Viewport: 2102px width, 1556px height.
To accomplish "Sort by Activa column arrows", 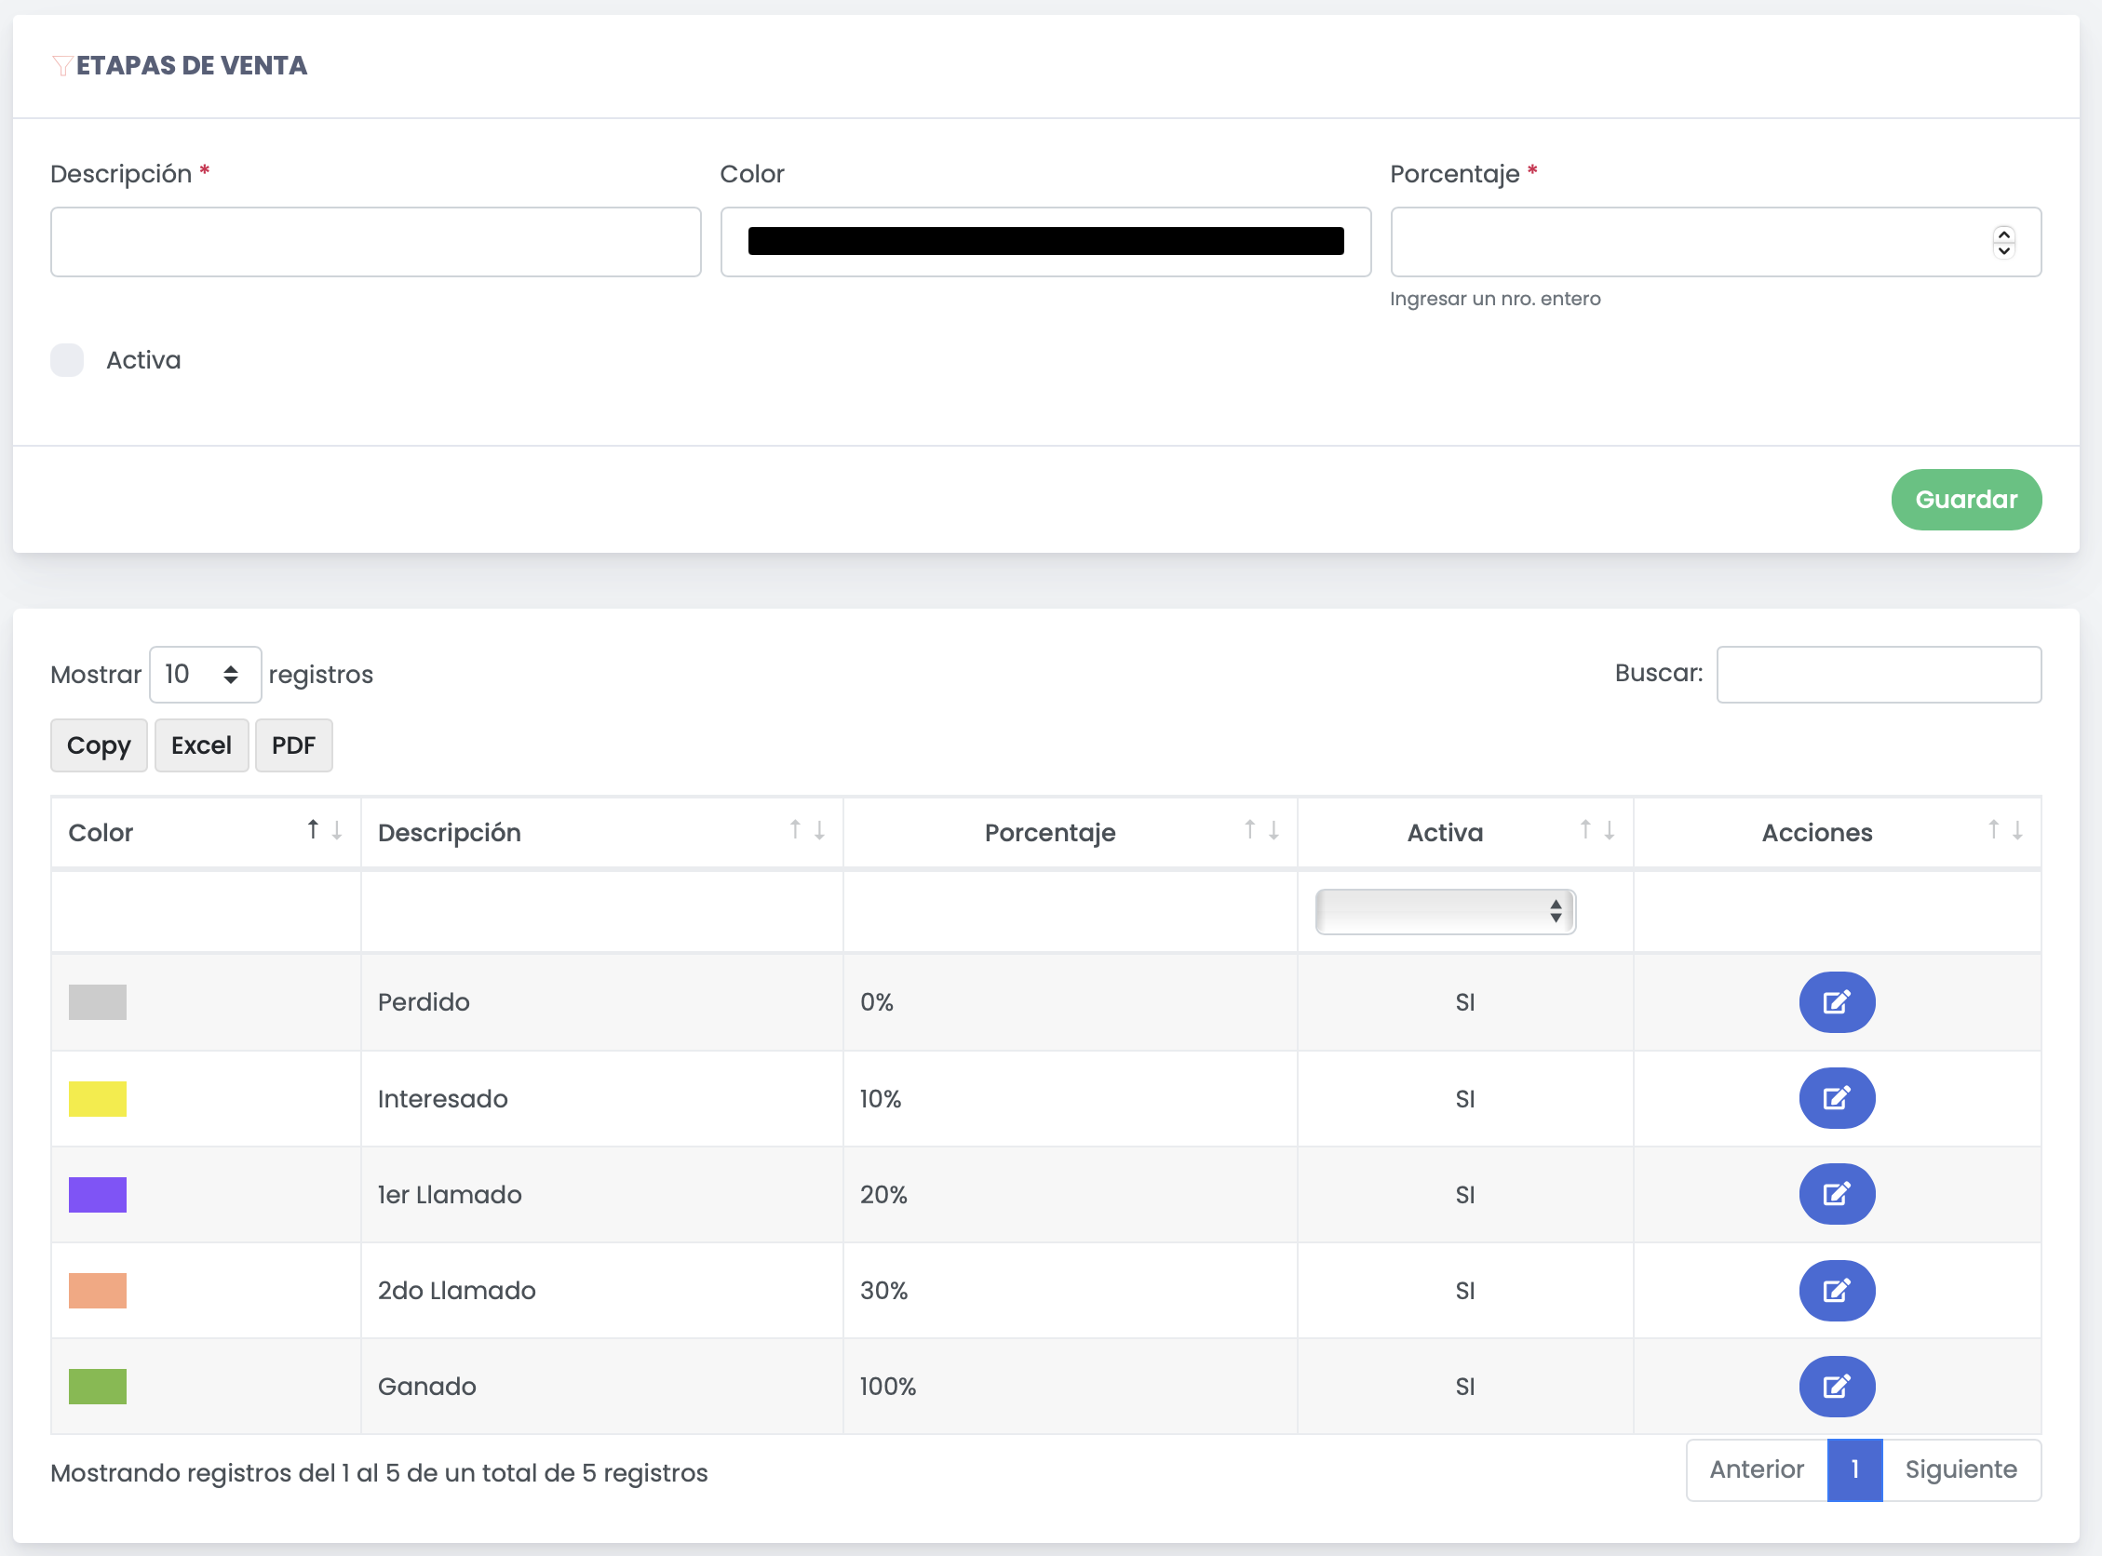I will 1597,830.
